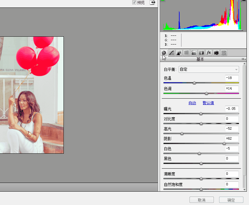Click the 高光 value field -52
Viewport: 249px width, 205px height.
coord(232,128)
